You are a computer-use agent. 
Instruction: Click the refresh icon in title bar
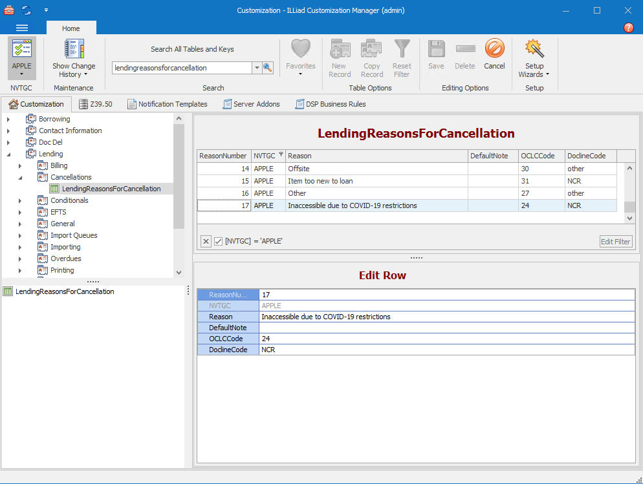tap(27, 10)
